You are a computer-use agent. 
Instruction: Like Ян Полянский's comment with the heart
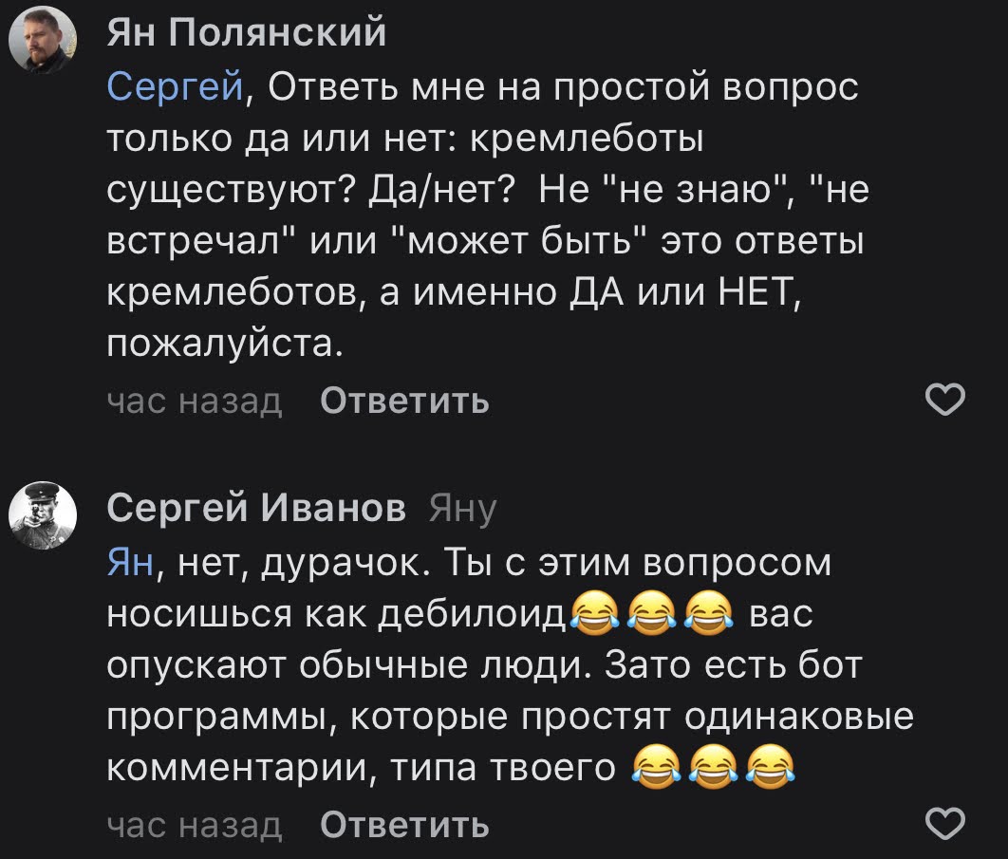[x=944, y=401]
